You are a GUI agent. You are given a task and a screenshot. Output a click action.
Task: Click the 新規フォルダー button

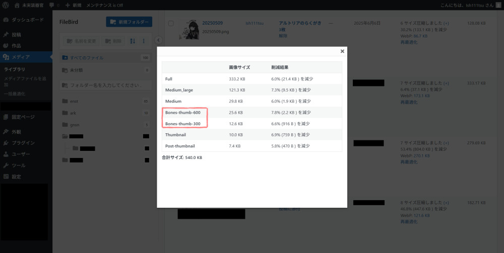click(x=129, y=22)
